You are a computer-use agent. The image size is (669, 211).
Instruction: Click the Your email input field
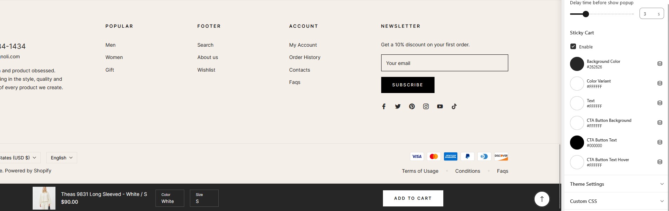pos(444,63)
